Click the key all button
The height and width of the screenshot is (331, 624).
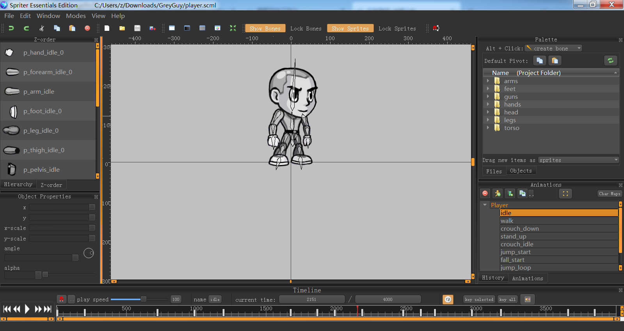click(508, 299)
